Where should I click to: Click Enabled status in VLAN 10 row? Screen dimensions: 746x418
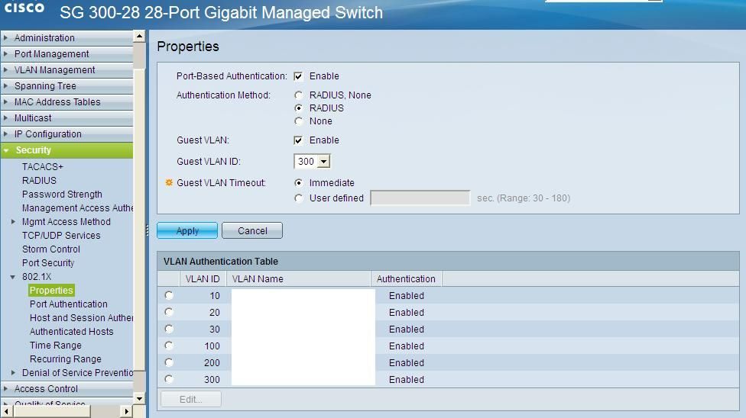tap(407, 295)
